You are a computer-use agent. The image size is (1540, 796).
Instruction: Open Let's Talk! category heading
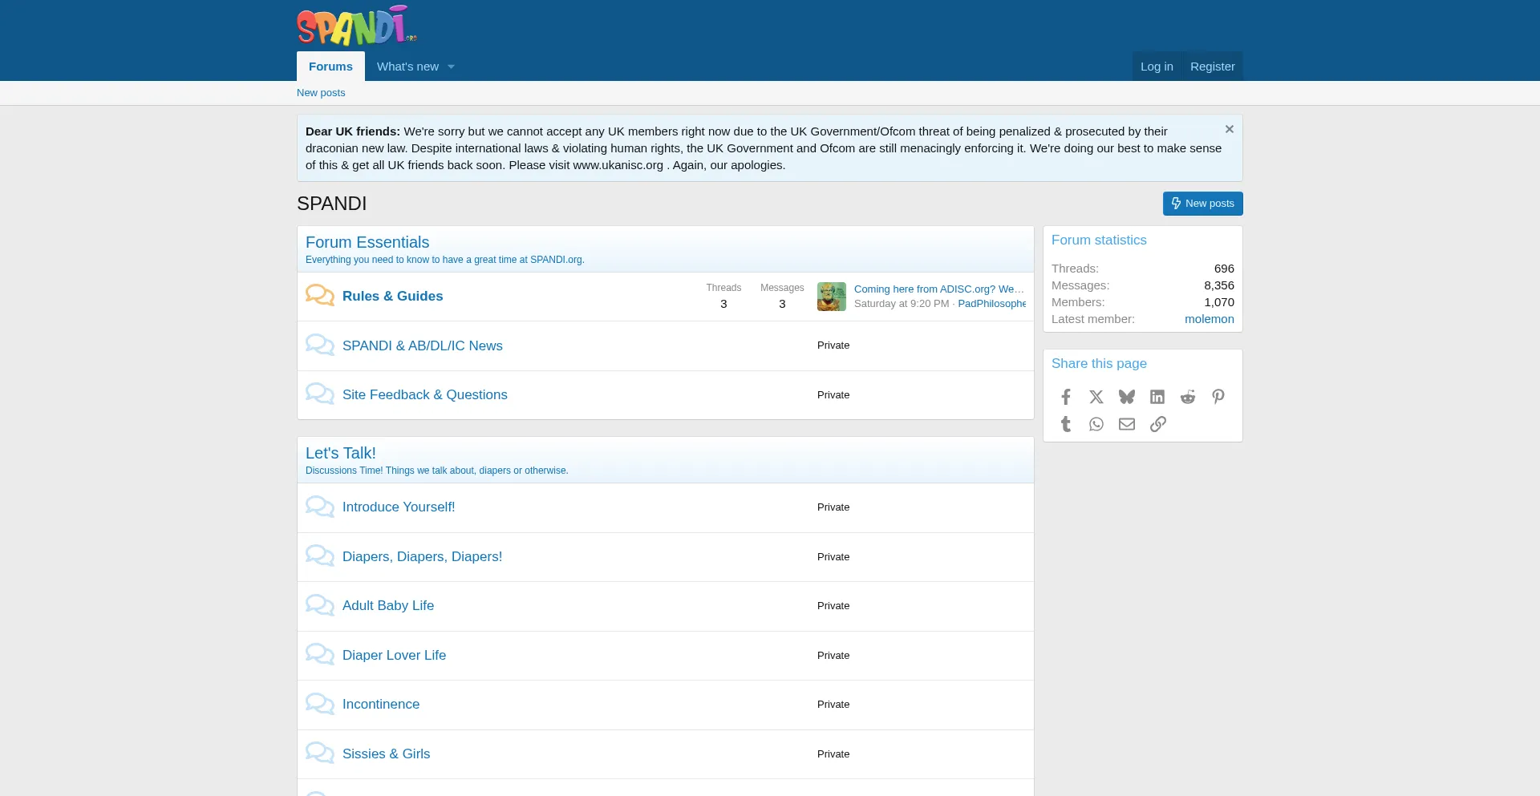tap(341, 453)
